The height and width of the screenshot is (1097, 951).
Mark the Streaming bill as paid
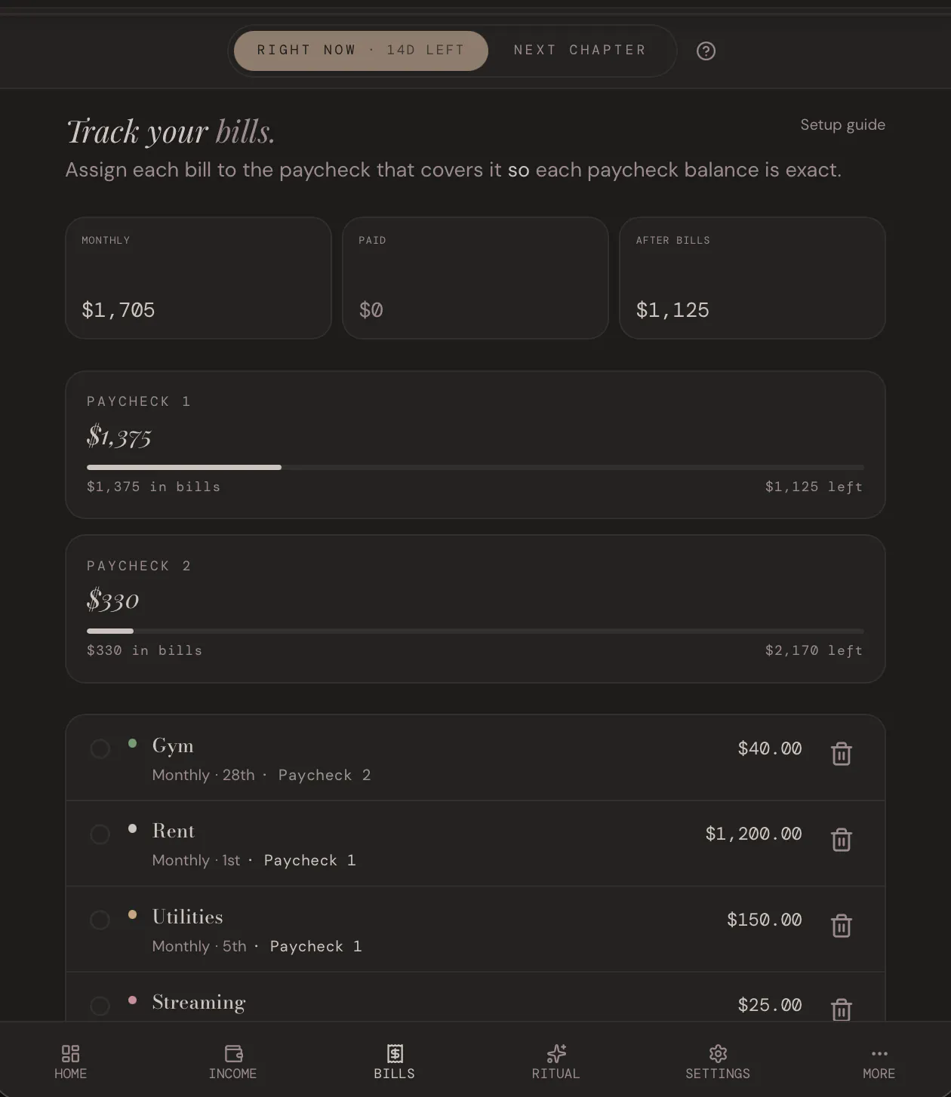point(100,1006)
